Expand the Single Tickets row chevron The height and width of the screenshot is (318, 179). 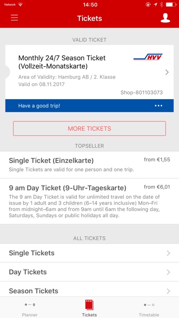(168, 253)
